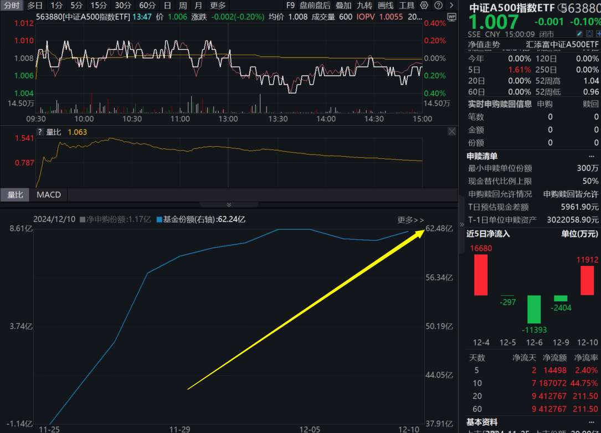Open the 更多 period dropdown

click(218, 6)
